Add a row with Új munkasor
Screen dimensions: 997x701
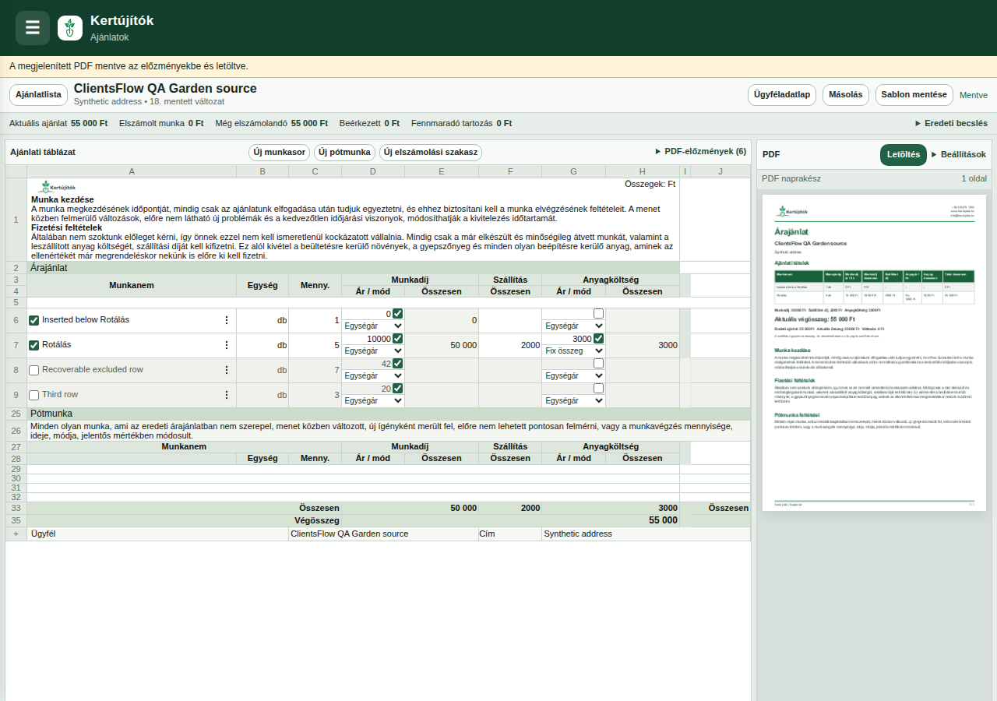[280, 153]
